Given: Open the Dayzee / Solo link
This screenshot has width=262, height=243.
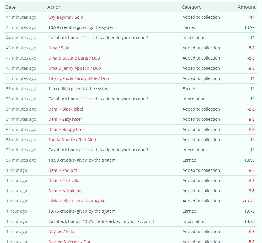Looking at the screenshot, I should tap(61, 232).
